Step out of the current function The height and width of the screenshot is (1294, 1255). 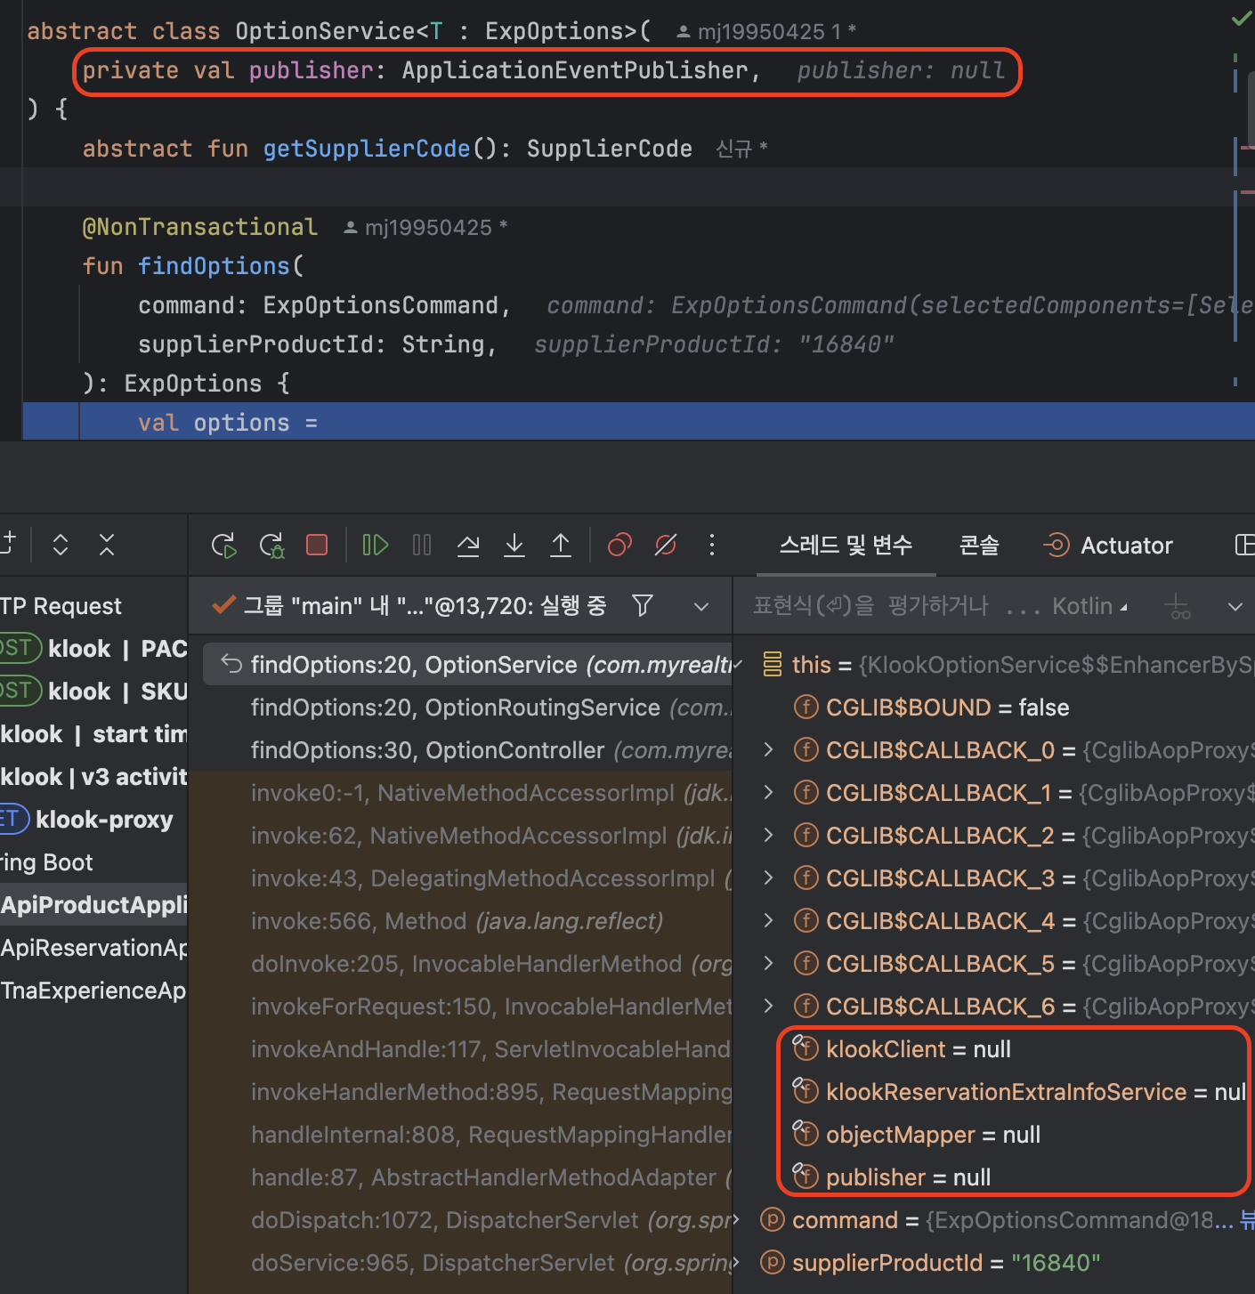click(x=561, y=545)
